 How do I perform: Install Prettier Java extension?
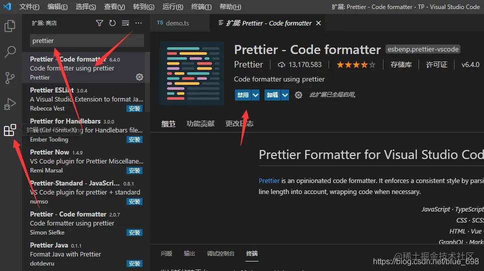pyautogui.click(x=134, y=263)
